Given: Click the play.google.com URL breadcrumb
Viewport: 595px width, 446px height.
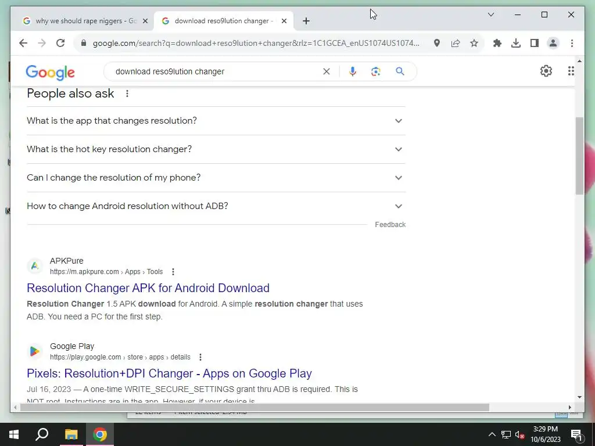Looking at the screenshot, I should point(120,357).
